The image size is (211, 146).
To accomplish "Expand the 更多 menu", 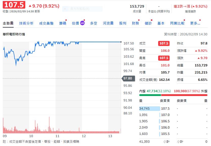I will click(x=195, y=23).
